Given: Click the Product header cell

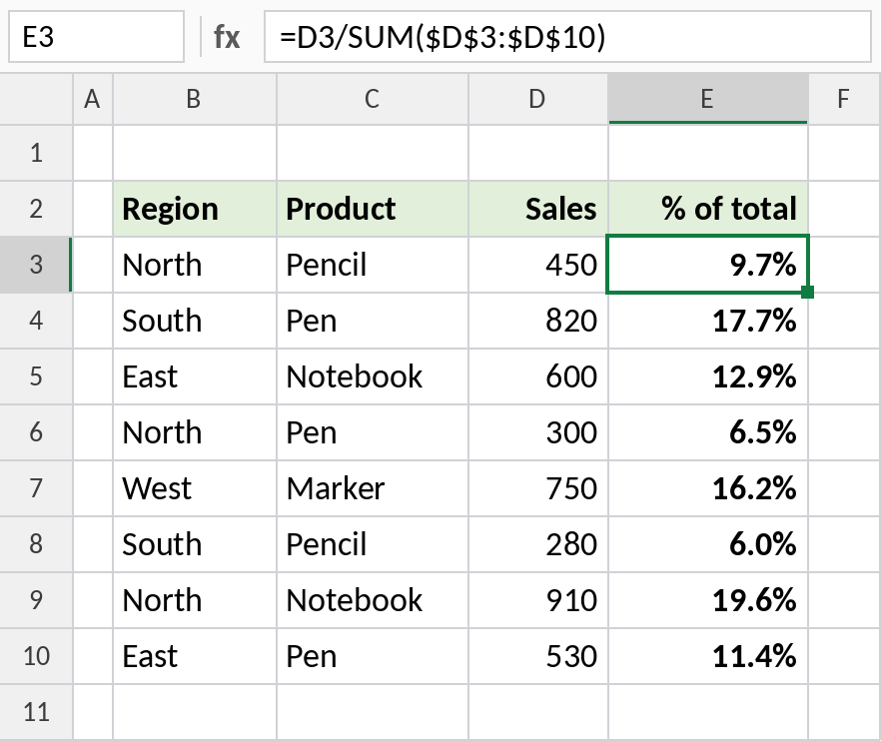Looking at the screenshot, I should point(372,209).
